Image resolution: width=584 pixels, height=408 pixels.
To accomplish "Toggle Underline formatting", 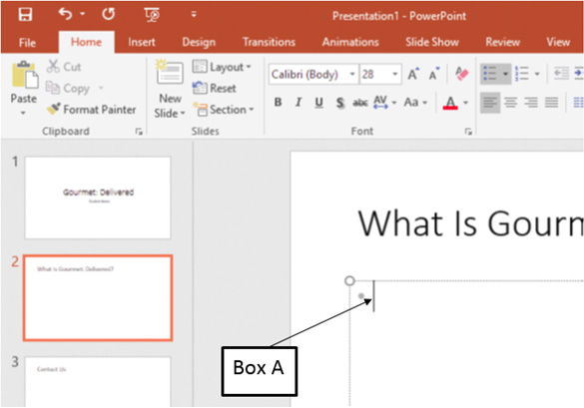I will point(318,102).
